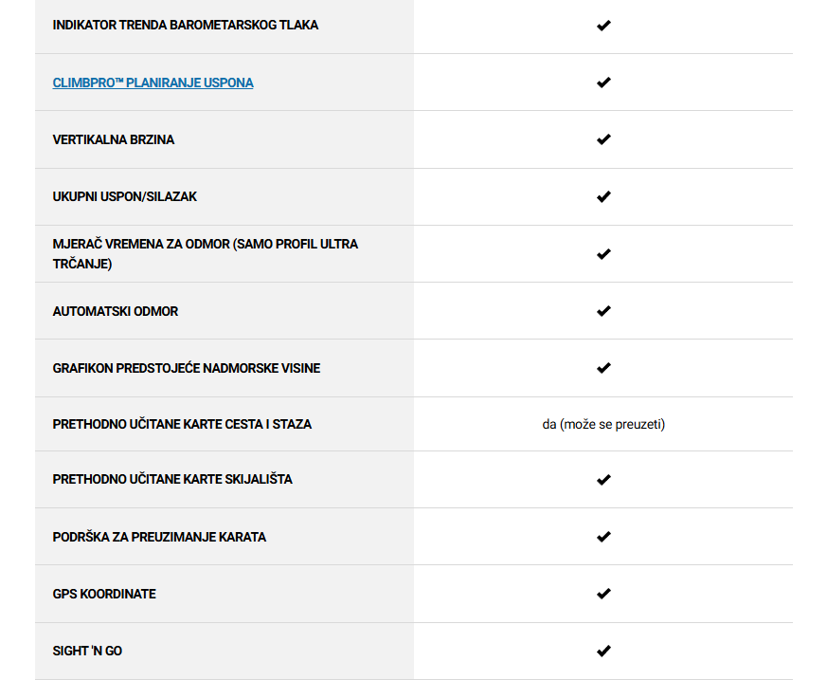Image resolution: width=827 pixels, height=680 pixels.
Task: Click Prethodno učitane karte cesta i staza label
Action: click(182, 425)
